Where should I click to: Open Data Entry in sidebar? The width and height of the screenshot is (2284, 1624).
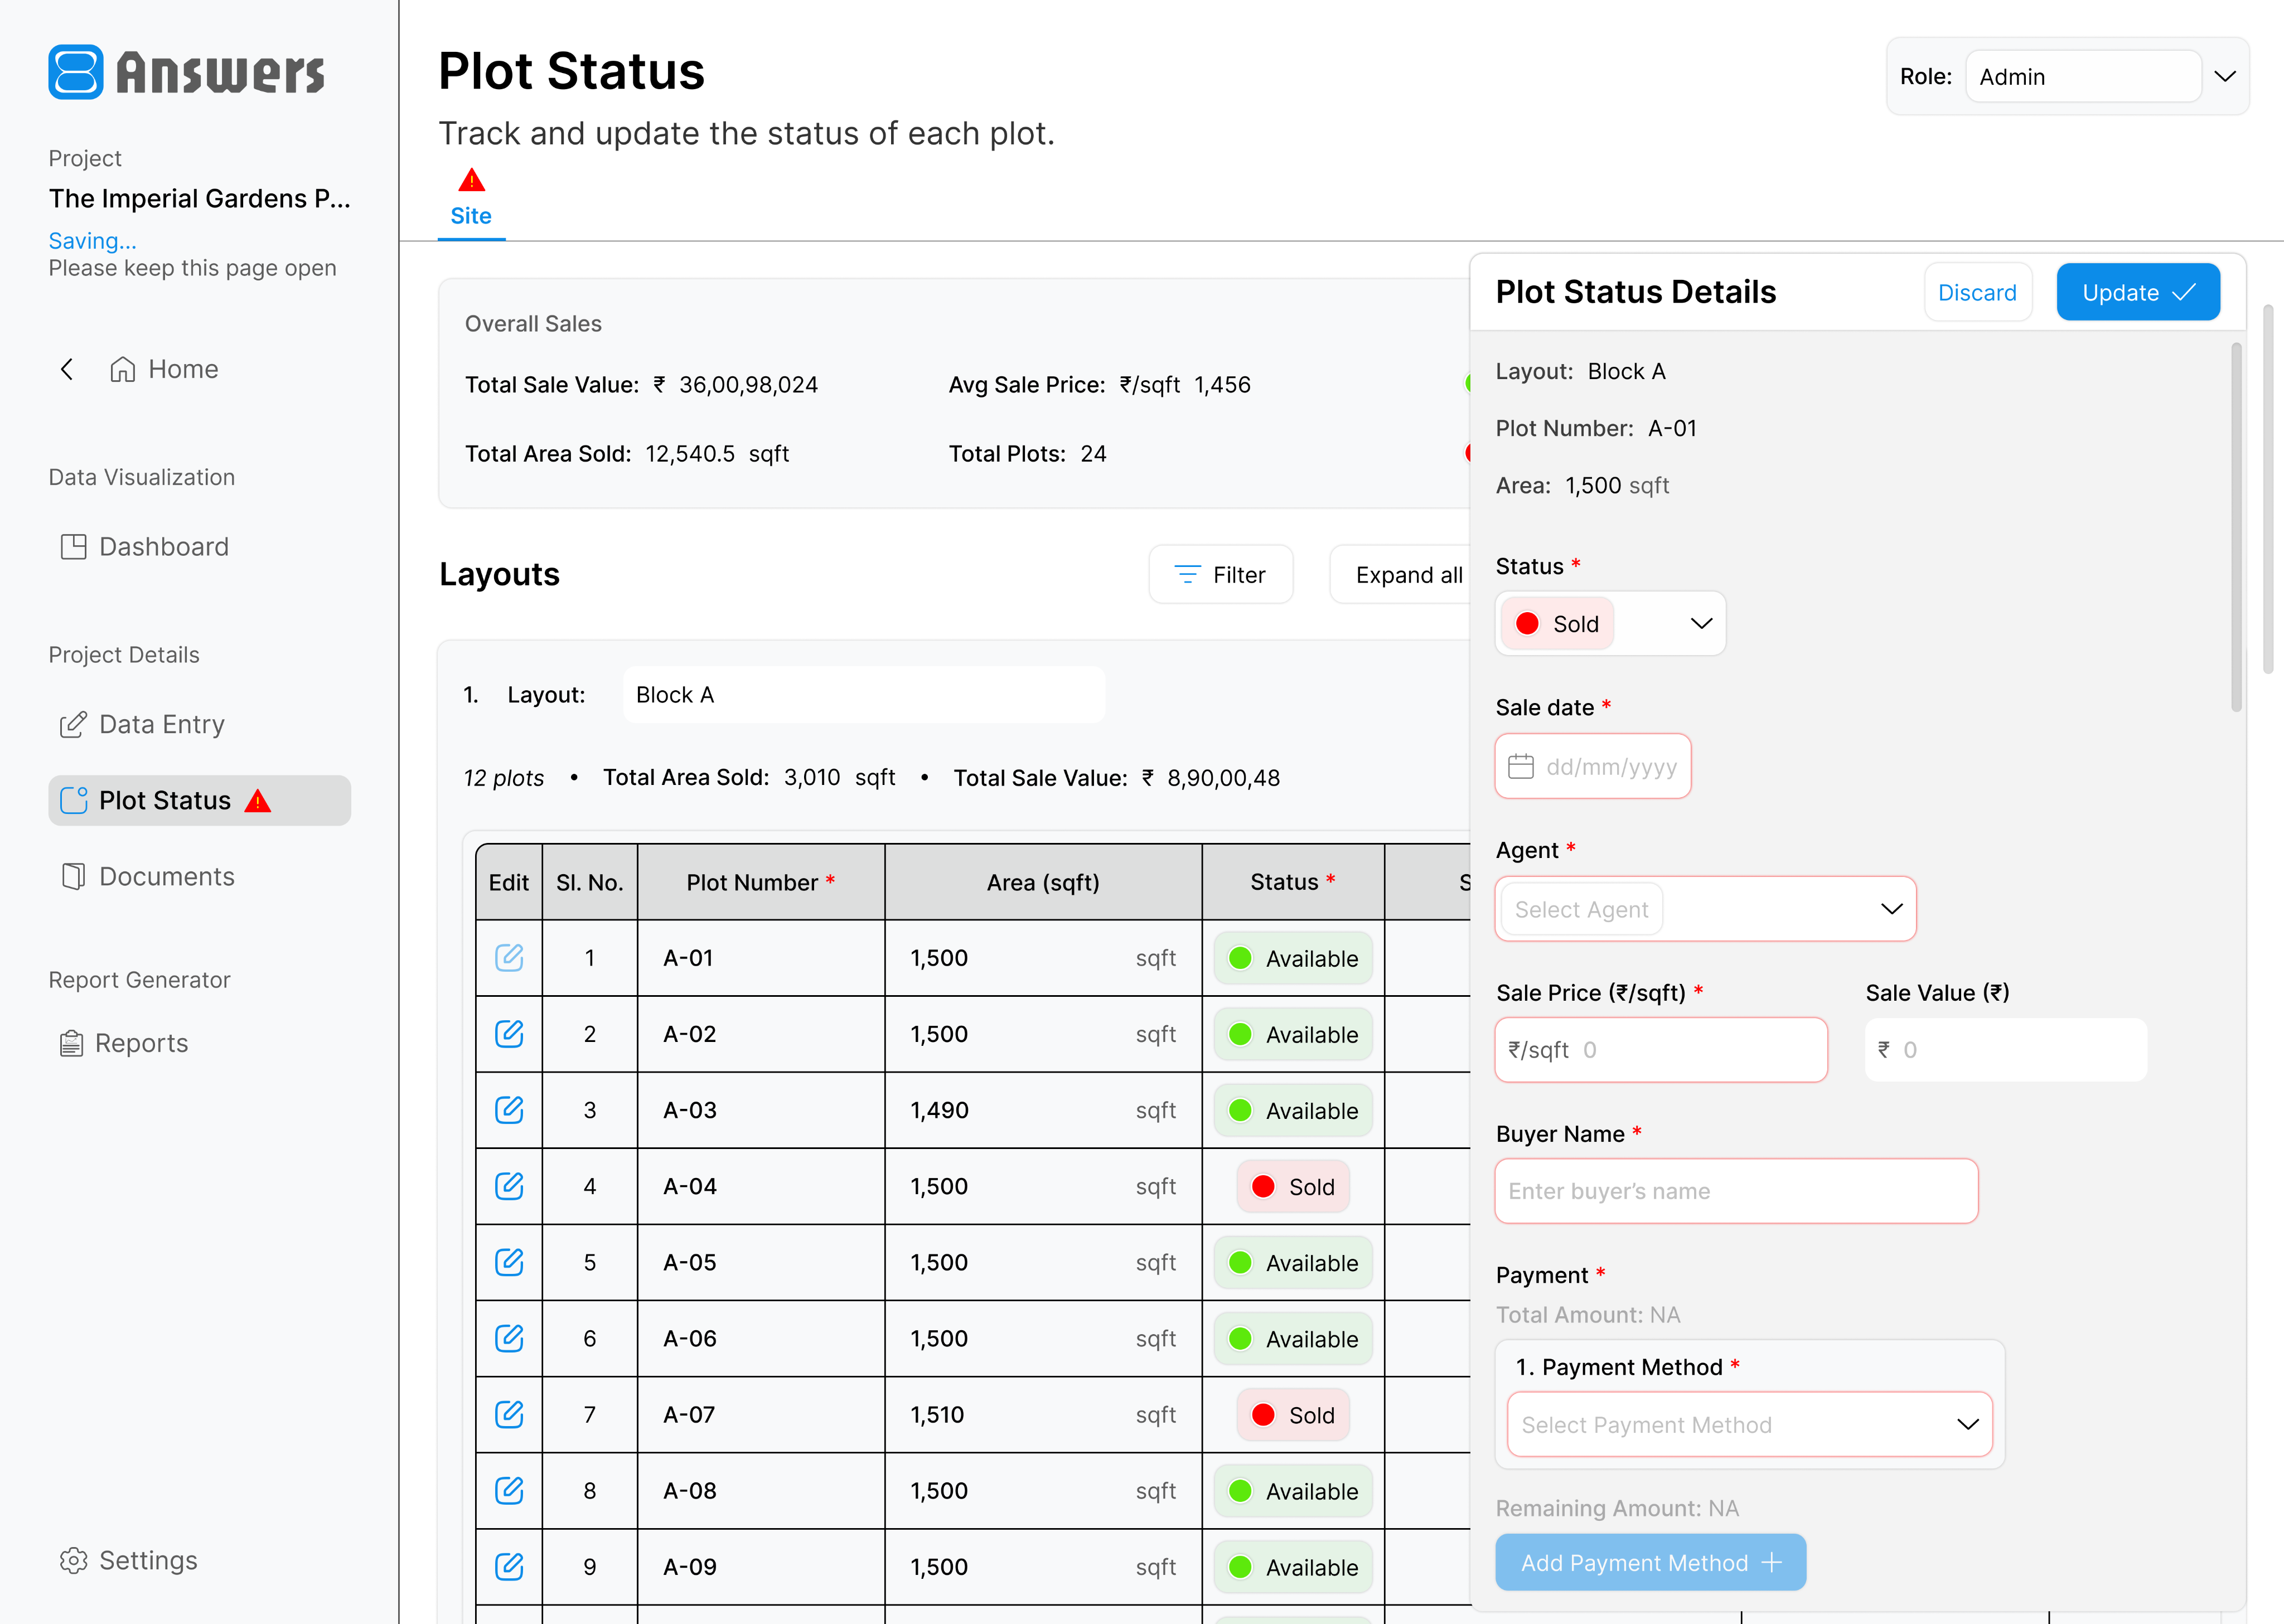pyautogui.click(x=143, y=724)
